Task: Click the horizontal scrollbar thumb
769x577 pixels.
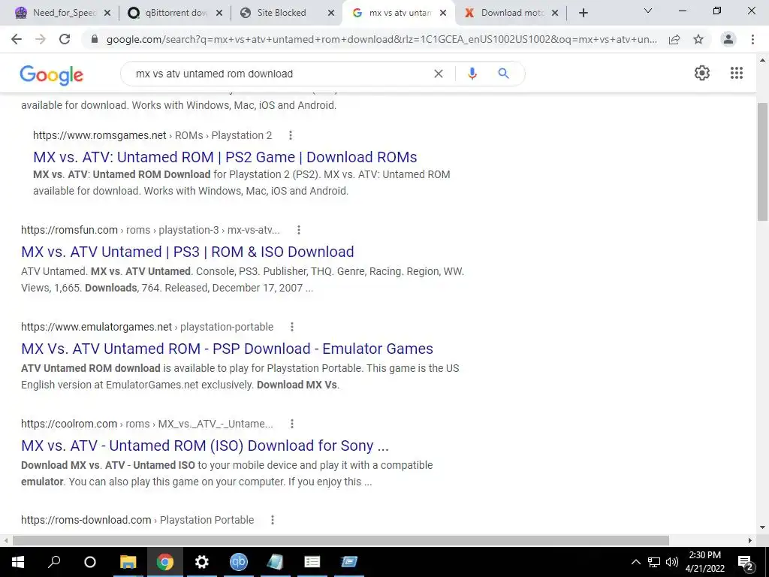Action: tap(340, 541)
